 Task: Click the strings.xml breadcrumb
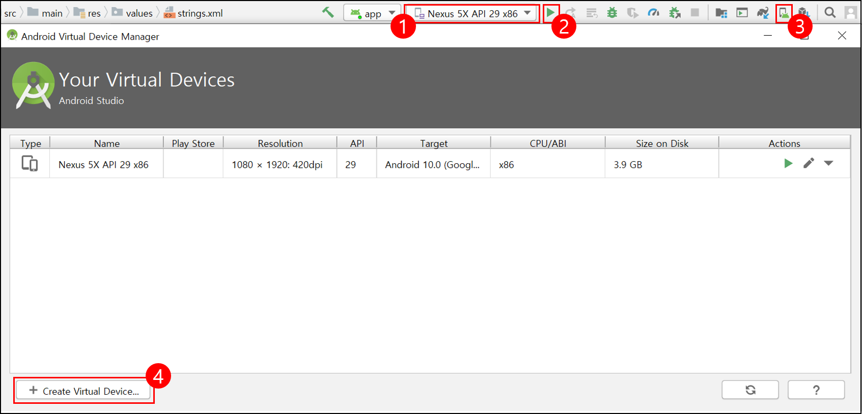pos(193,13)
